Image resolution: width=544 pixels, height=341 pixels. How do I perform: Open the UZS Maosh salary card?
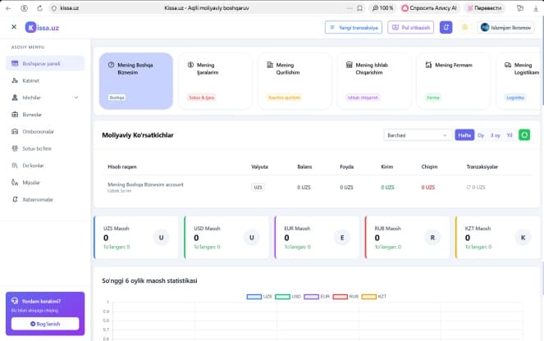coord(136,238)
